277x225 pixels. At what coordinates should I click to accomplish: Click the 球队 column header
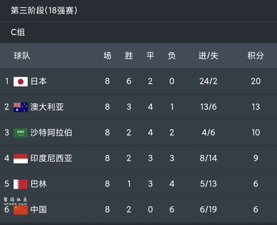(22, 56)
